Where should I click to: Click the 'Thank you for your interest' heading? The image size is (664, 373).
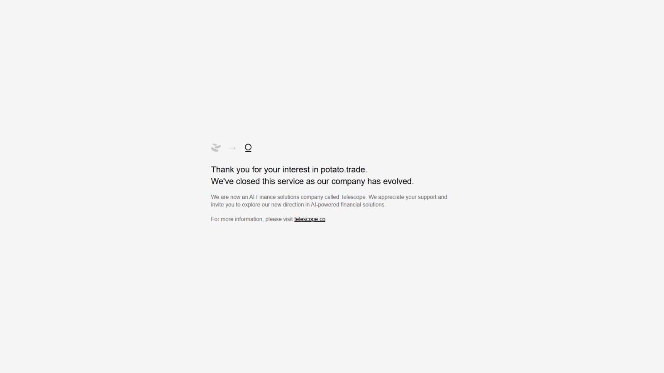pos(289,170)
